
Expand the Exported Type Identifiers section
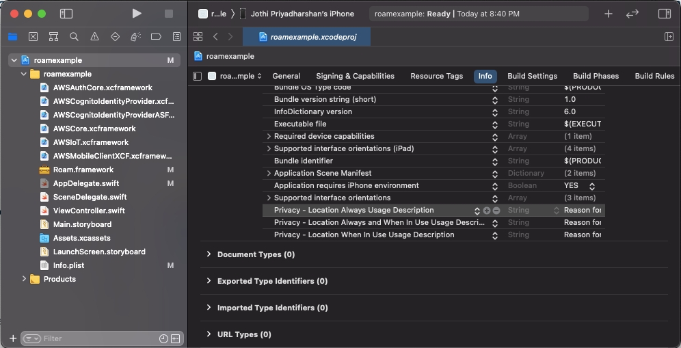click(209, 281)
